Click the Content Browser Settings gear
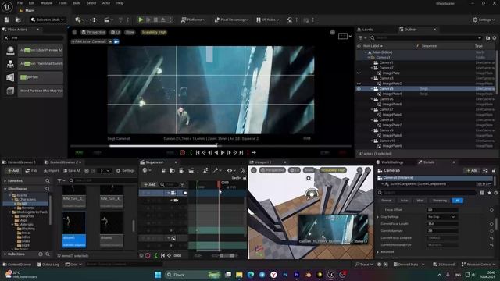500x281 pixels. click(x=125, y=171)
